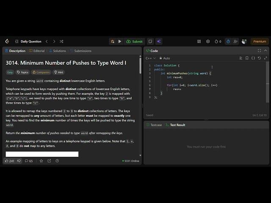Screen dimensions: 271x203
Task: Click the white keypad image placeholder
Action: pyautogui.click(x=42, y=154)
